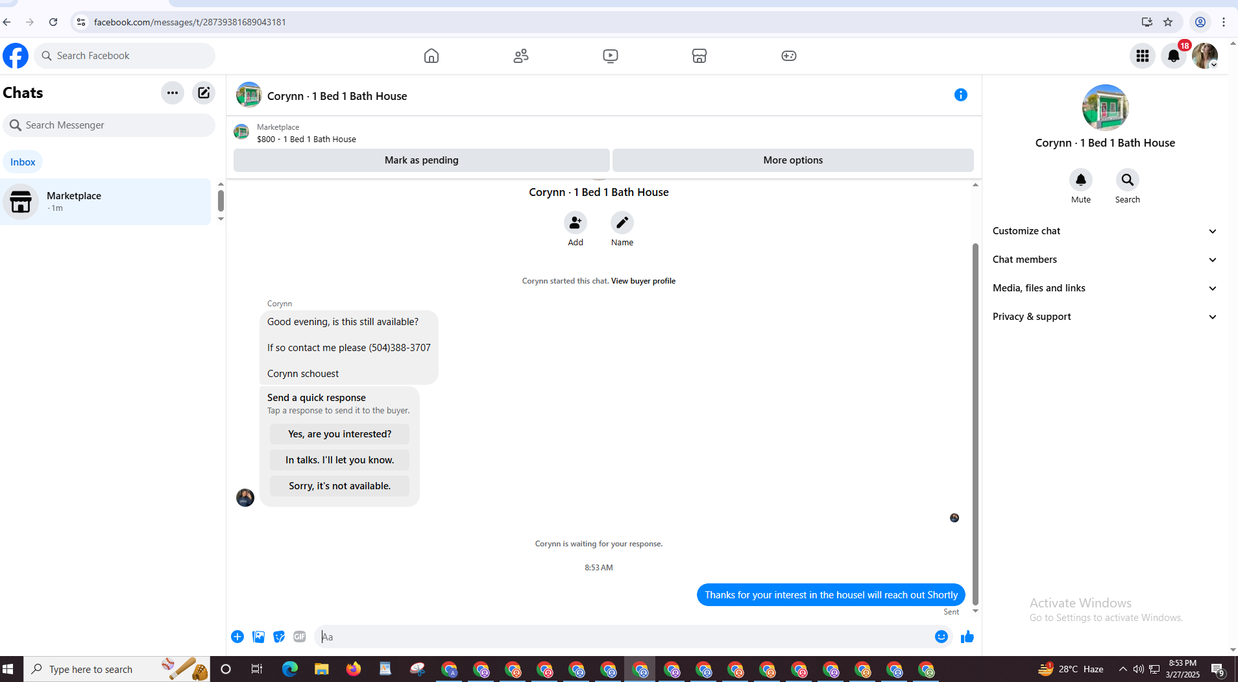Viewport: 1238px width, 682px height.
Task: Edit chat name with pencil icon
Action: pyautogui.click(x=622, y=223)
